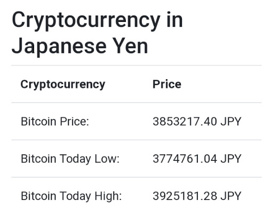This screenshot has width=273, height=211.
Task: Click "Bitcoin" in the Bitcoin Price label
Action: [38, 121]
